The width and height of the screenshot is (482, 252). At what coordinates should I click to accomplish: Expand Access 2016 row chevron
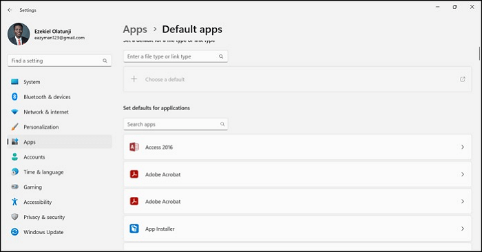(462, 147)
